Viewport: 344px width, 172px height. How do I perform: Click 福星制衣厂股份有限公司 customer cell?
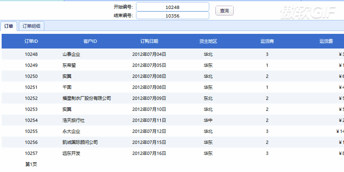87,98
